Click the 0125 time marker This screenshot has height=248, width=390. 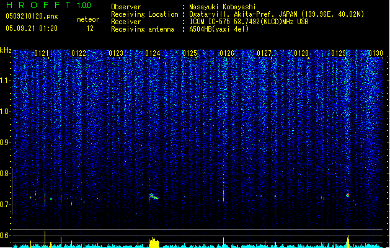coord(190,53)
